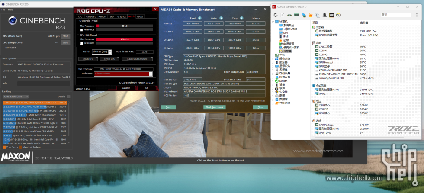Click AIDA64 network monitors toolbar icon

303,15
